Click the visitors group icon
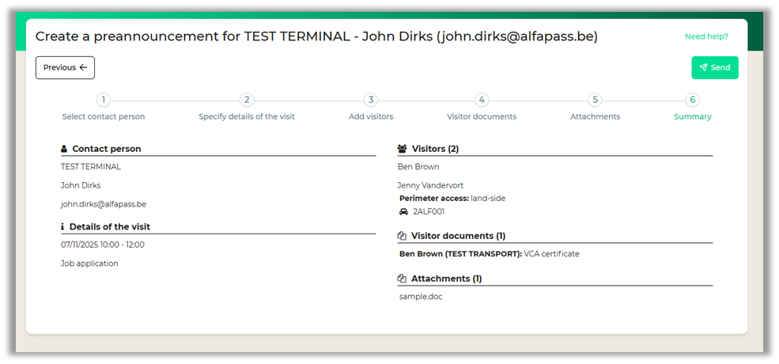 click(402, 149)
